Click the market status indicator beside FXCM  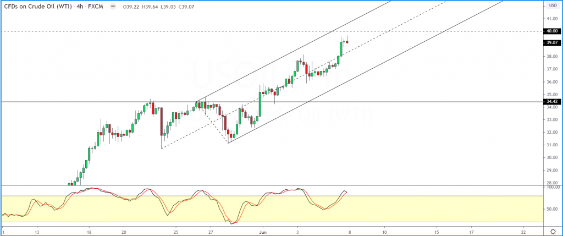[114, 6]
